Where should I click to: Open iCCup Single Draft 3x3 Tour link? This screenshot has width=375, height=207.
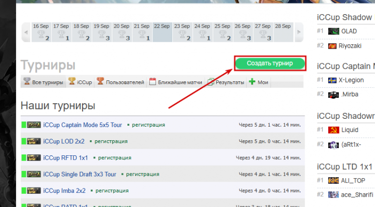pyautogui.click(x=80, y=174)
